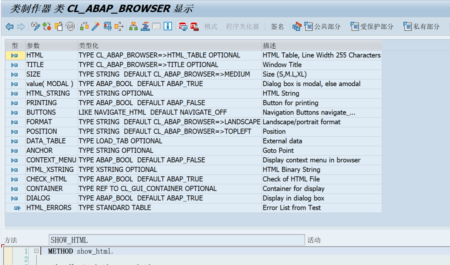Click the importing icon in TITLE row

pos(14,65)
